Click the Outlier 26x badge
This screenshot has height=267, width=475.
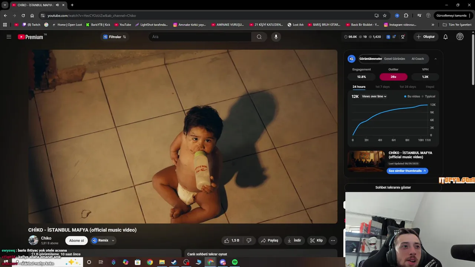coord(393,77)
